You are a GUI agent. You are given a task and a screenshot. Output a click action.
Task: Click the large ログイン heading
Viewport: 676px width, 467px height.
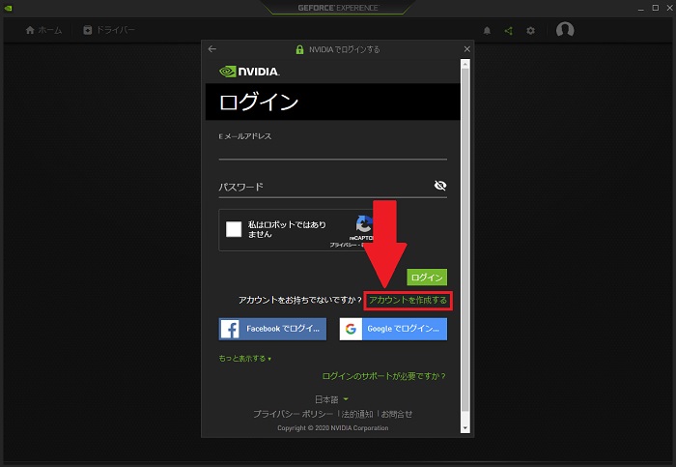259,102
